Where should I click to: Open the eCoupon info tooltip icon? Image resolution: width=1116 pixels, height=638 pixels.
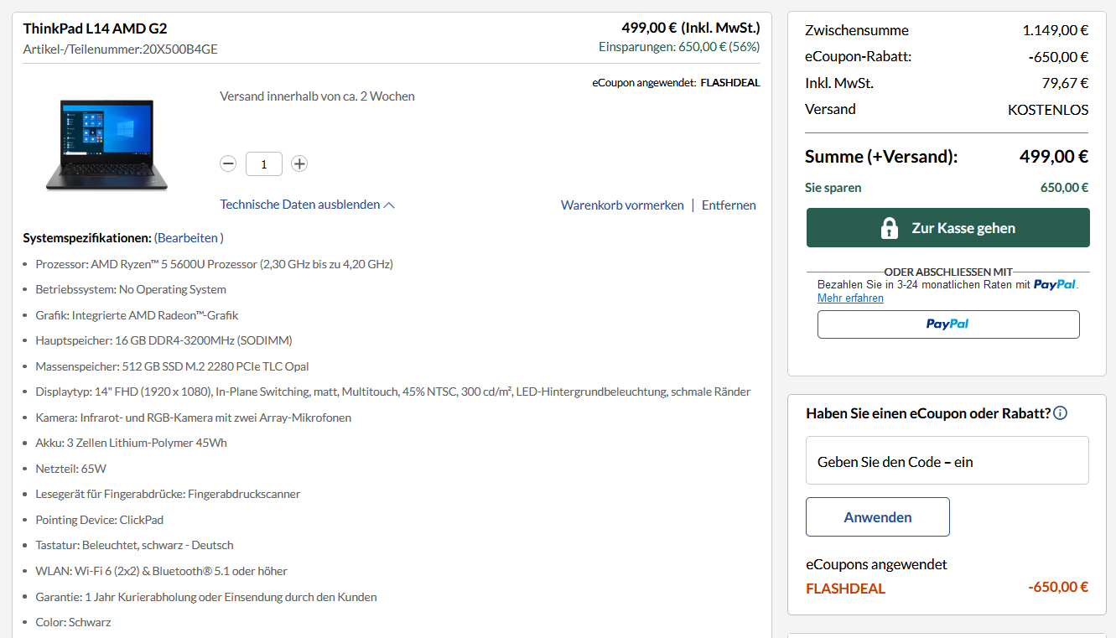(x=1060, y=412)
